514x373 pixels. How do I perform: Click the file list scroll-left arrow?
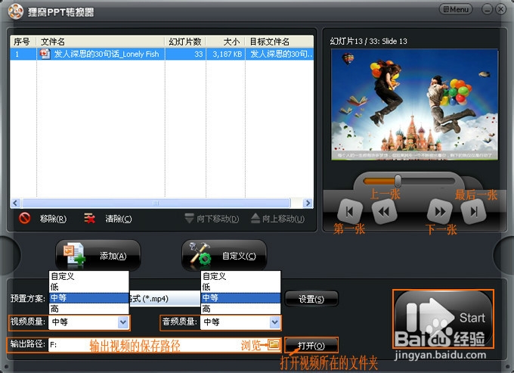(x=15, y=203)
